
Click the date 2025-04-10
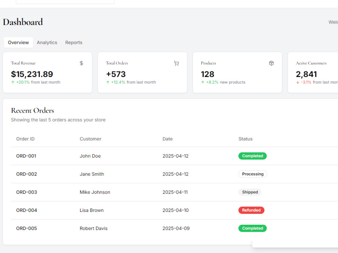[175, 210]
